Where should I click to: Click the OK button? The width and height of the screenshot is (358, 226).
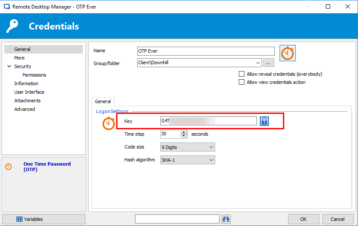click(304, 219)
